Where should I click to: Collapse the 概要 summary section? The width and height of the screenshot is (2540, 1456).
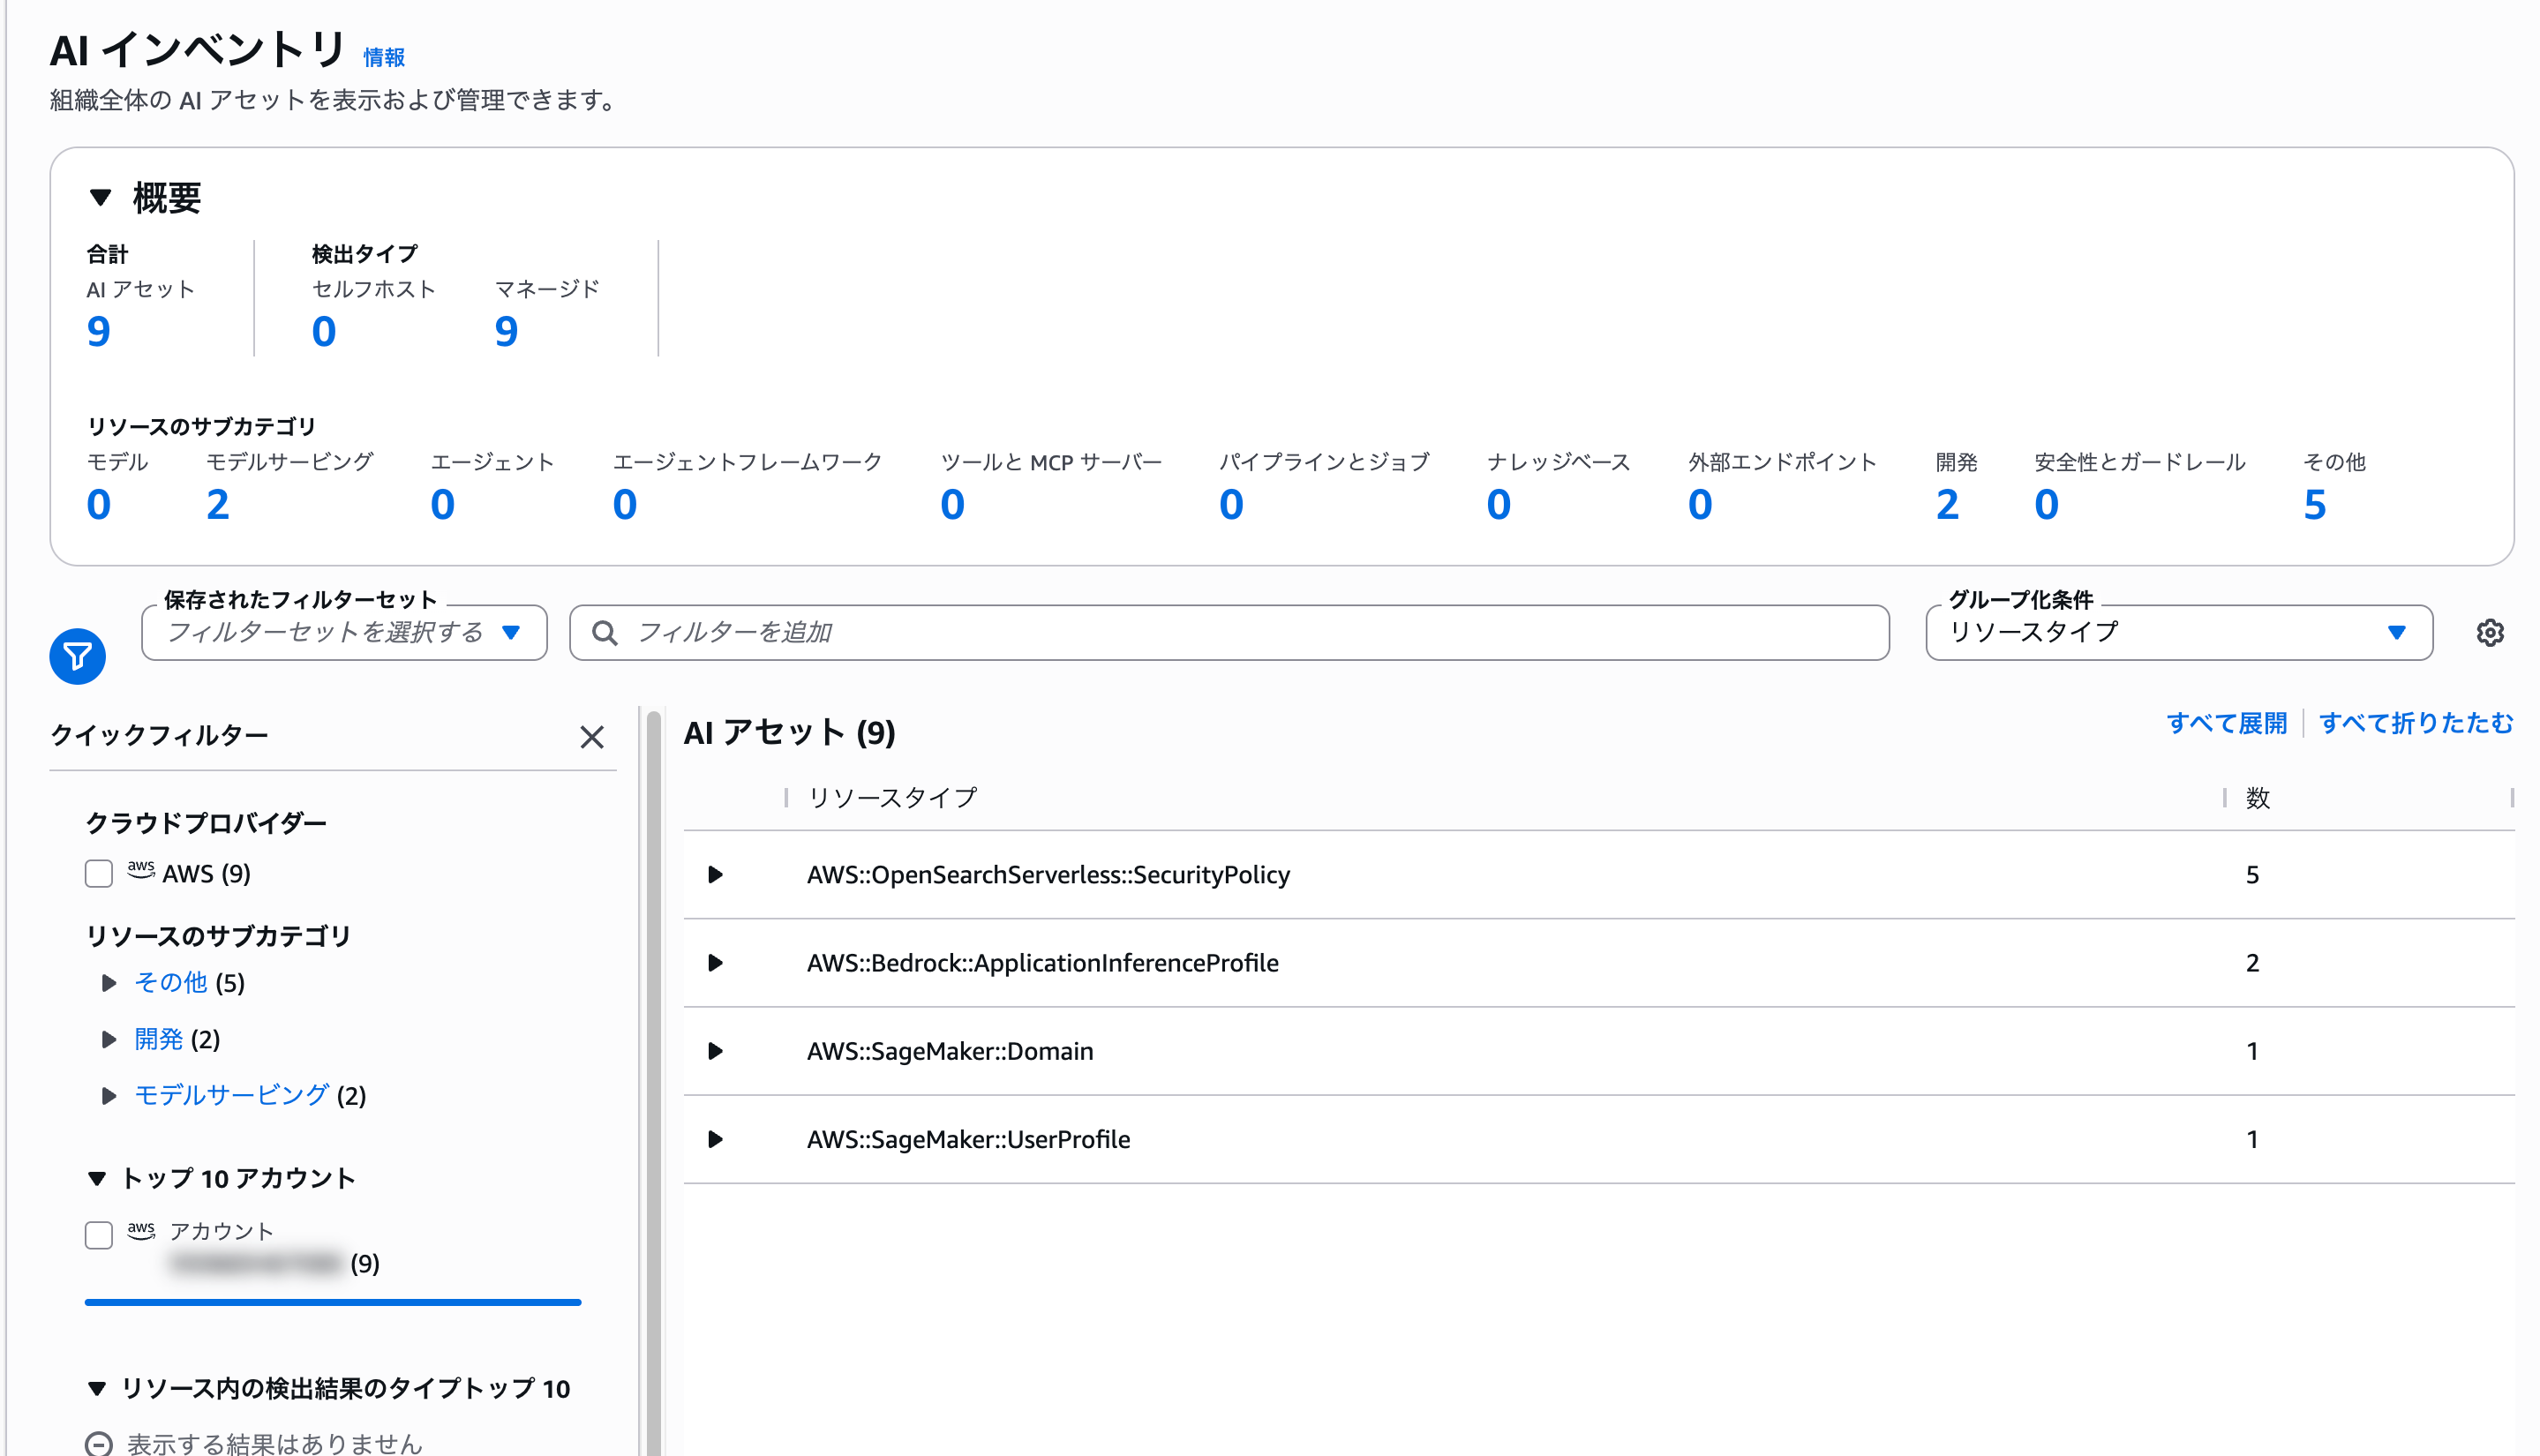tap(100, 198)
